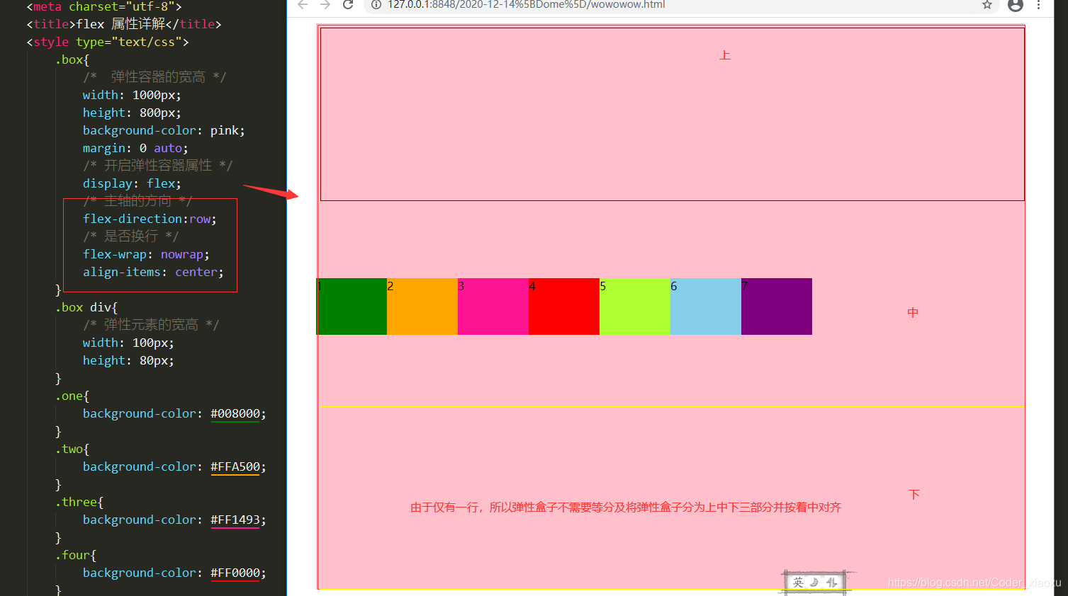Click the style type text/css line
1068x596 pixels.
pos(108,42)
